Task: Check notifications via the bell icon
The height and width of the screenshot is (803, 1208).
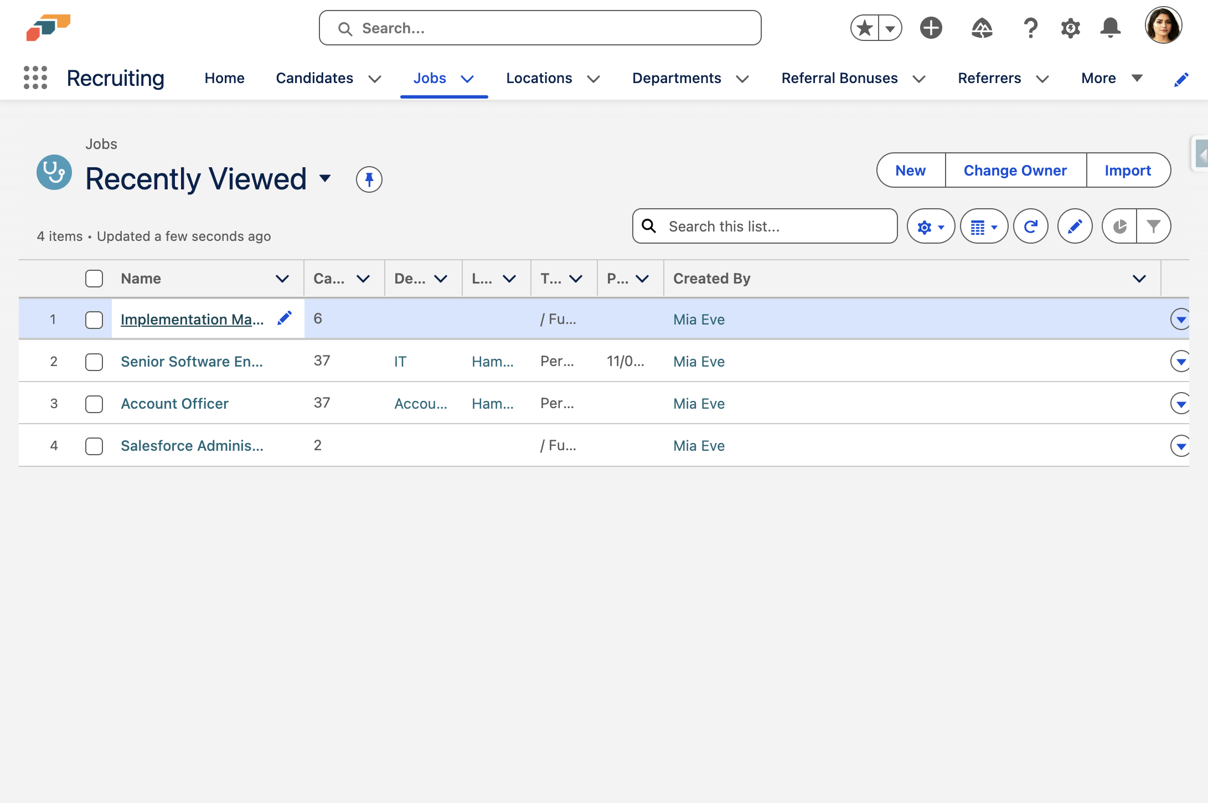Action: tap(1111, 27)
